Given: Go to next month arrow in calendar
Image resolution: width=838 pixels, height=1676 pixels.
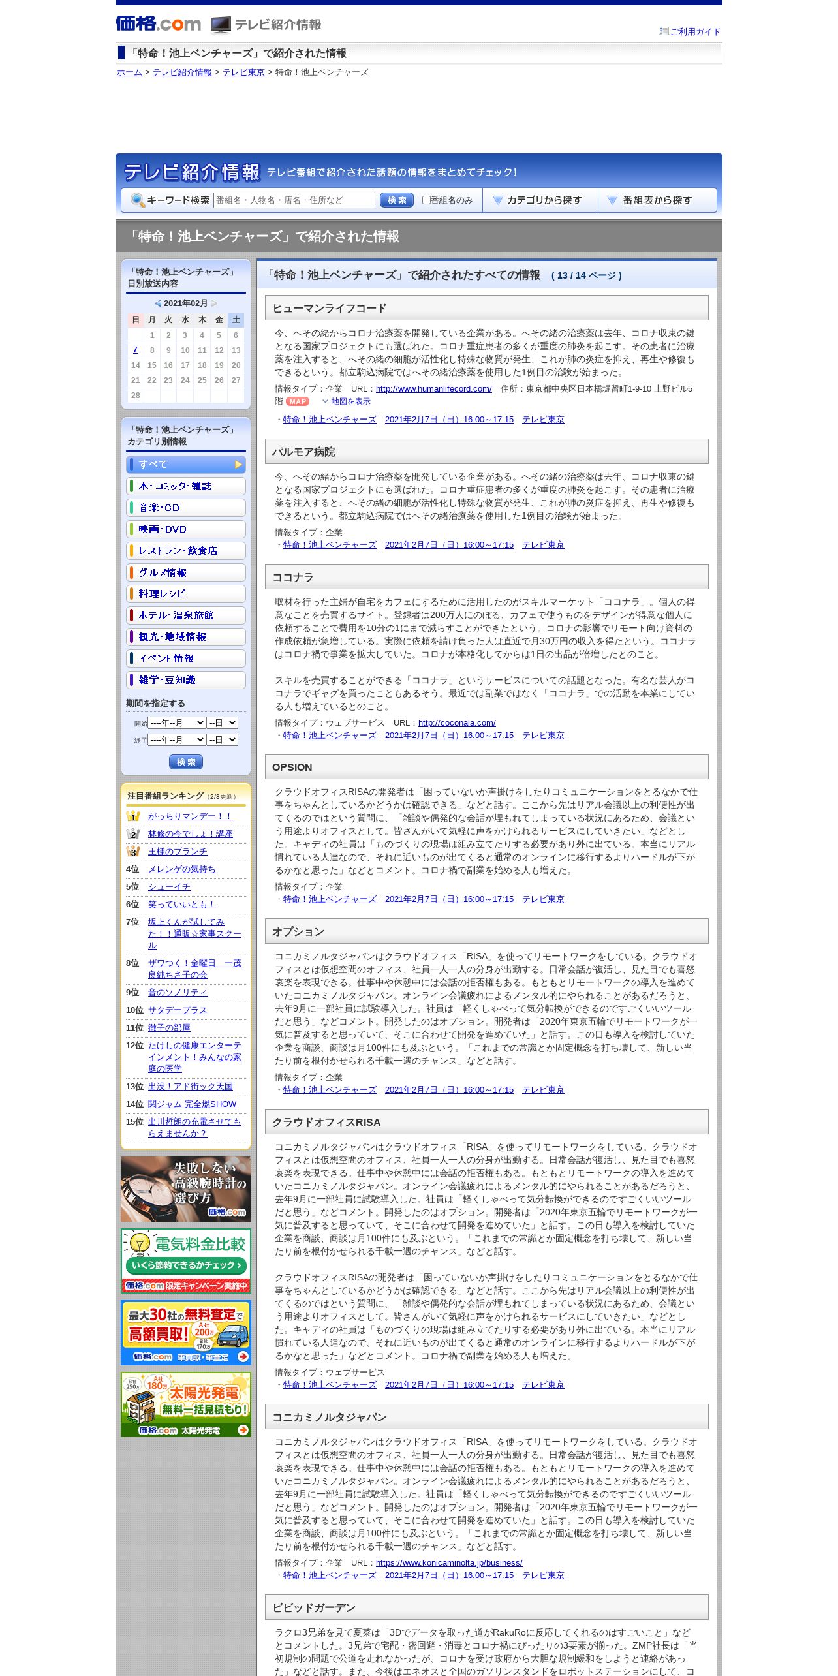Looking at the screenshot, I should pyautogui.click(x=213, y=303).
